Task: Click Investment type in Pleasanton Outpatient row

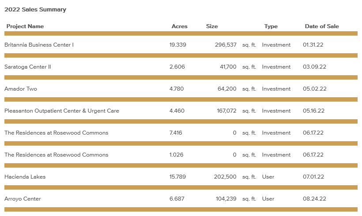Action: [276, 111]
